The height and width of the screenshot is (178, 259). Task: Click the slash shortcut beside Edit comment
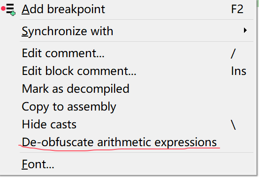233,53
